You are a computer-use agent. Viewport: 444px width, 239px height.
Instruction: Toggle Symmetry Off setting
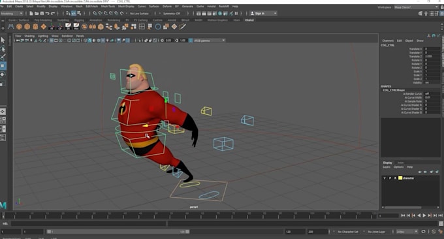point(172,13)
